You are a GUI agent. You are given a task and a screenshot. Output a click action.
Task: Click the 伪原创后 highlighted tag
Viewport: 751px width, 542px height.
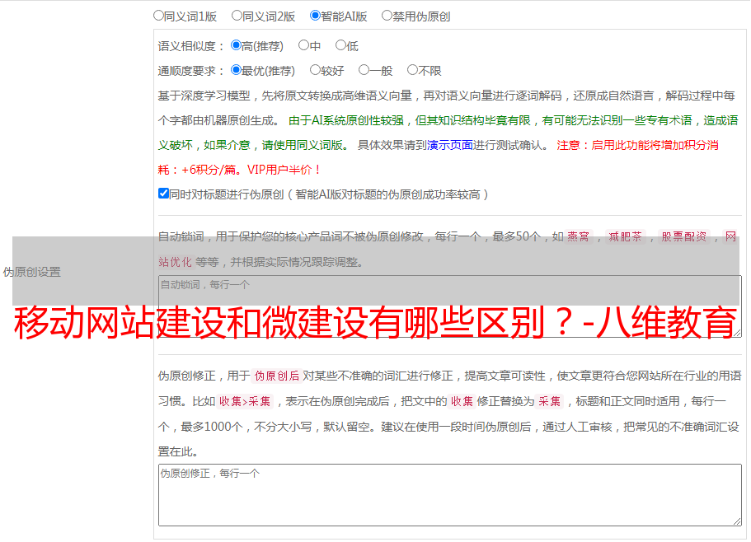point(276,376)
